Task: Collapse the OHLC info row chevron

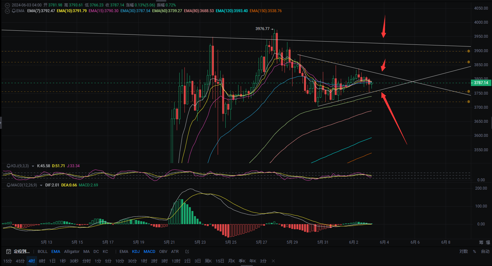Action: click(x=7, y=5)
